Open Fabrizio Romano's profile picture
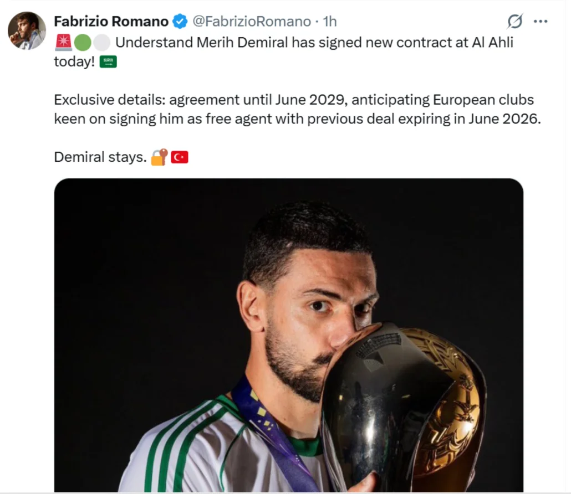This screenshot has width=571, height=494. tap(27, 30)
